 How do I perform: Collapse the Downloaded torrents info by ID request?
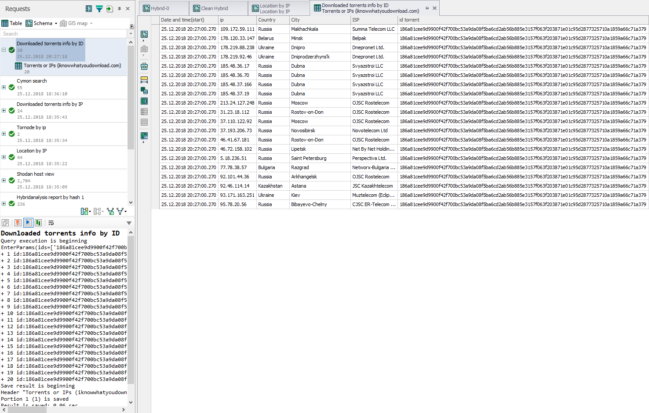tap(4, 50)
